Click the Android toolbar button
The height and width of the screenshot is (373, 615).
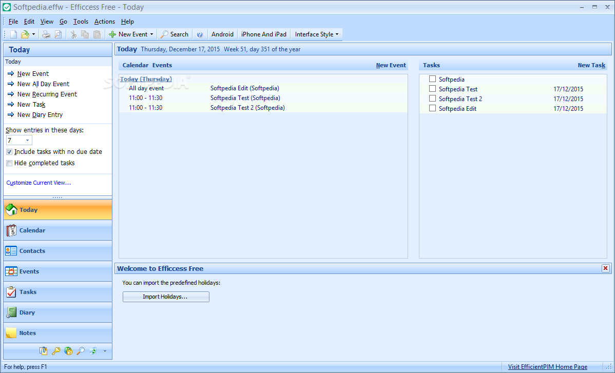tap(222, 34)
